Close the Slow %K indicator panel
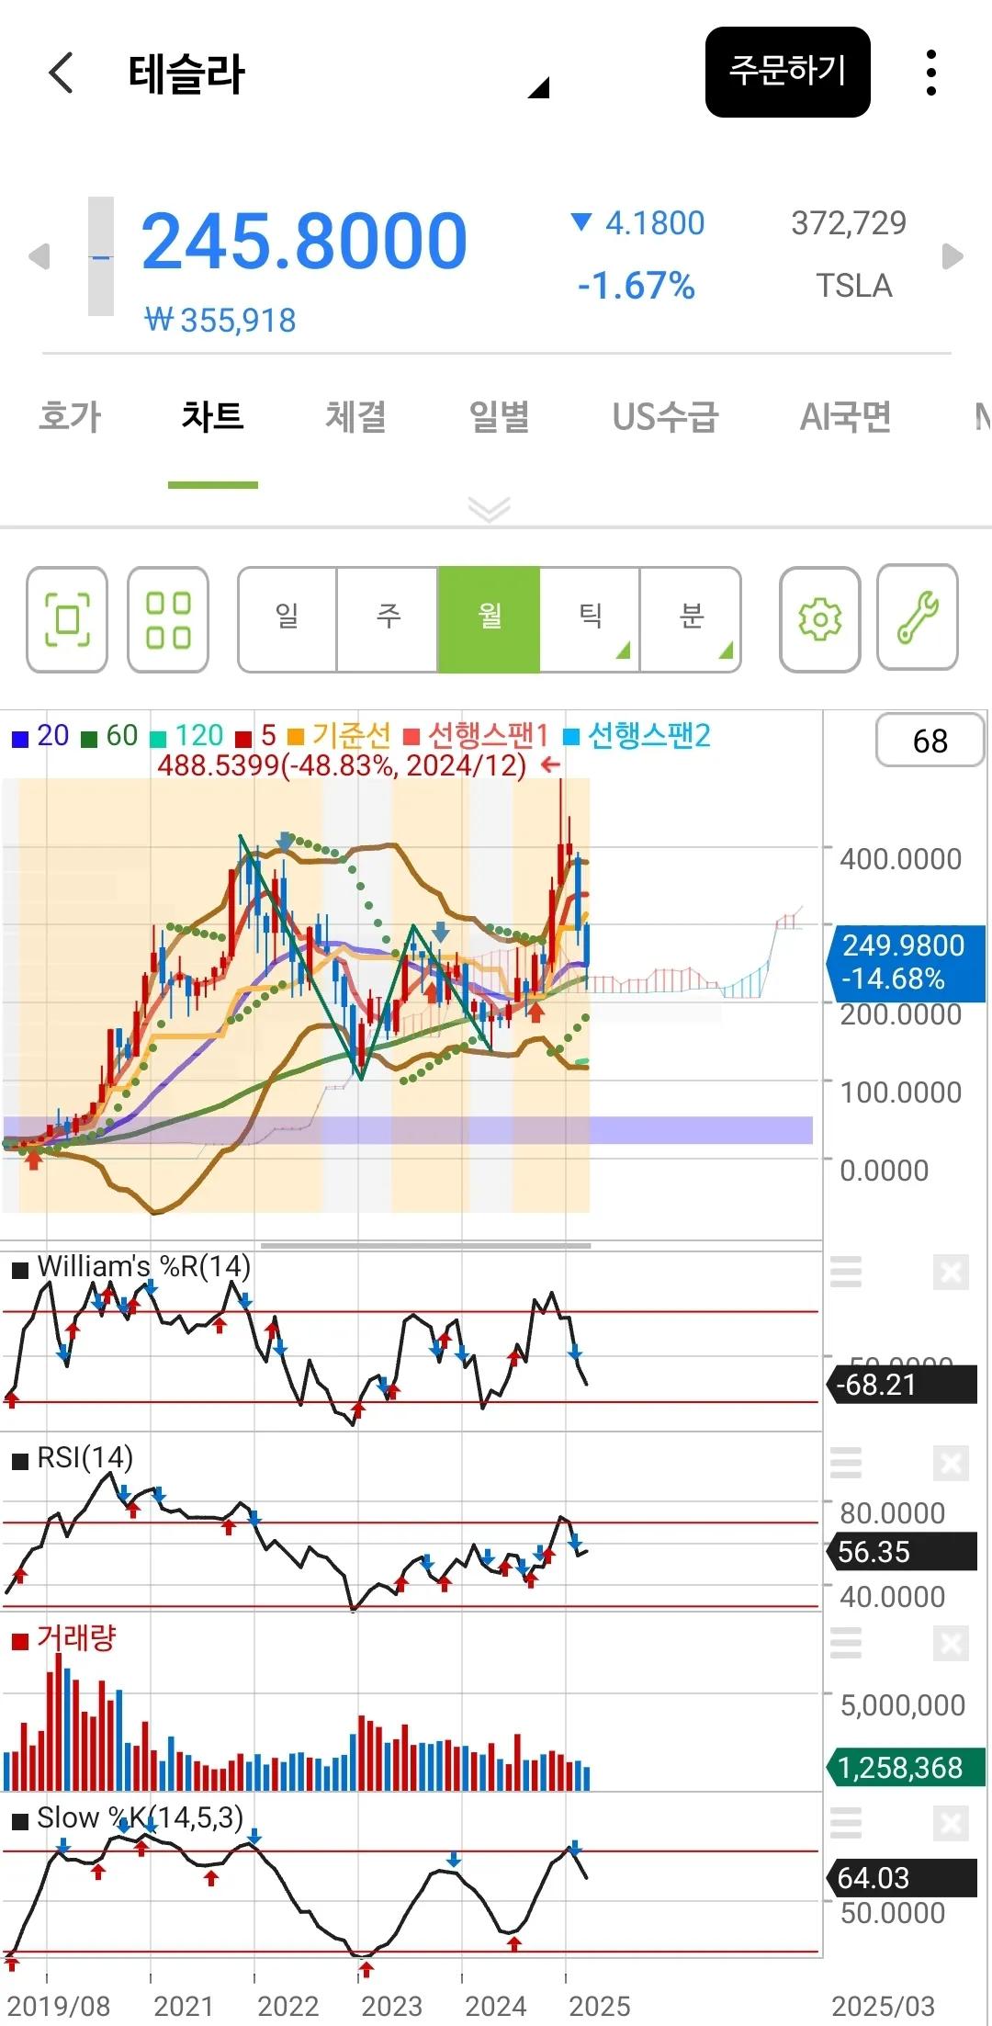Image resolution: width=992 pixels, height=2026 pixels. (x=951, y=1823)
